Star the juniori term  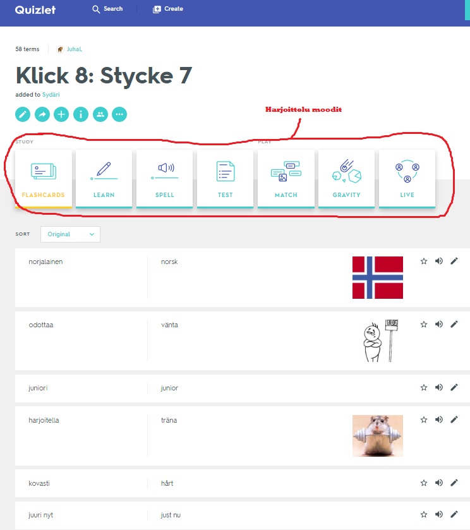pos(424,387)
